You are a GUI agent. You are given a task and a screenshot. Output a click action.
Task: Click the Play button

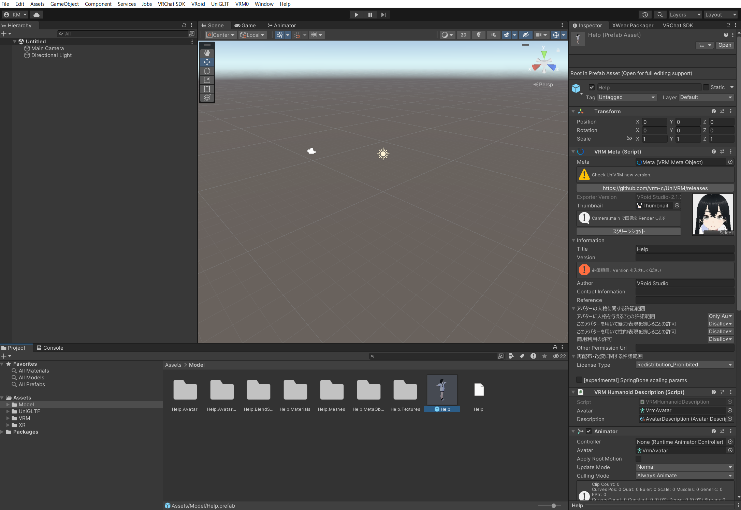356,15
